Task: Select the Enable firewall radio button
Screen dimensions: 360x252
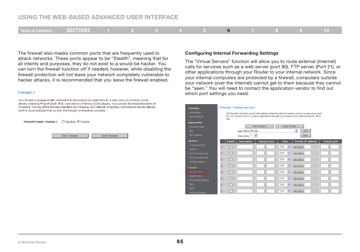Action: point(78,121)
